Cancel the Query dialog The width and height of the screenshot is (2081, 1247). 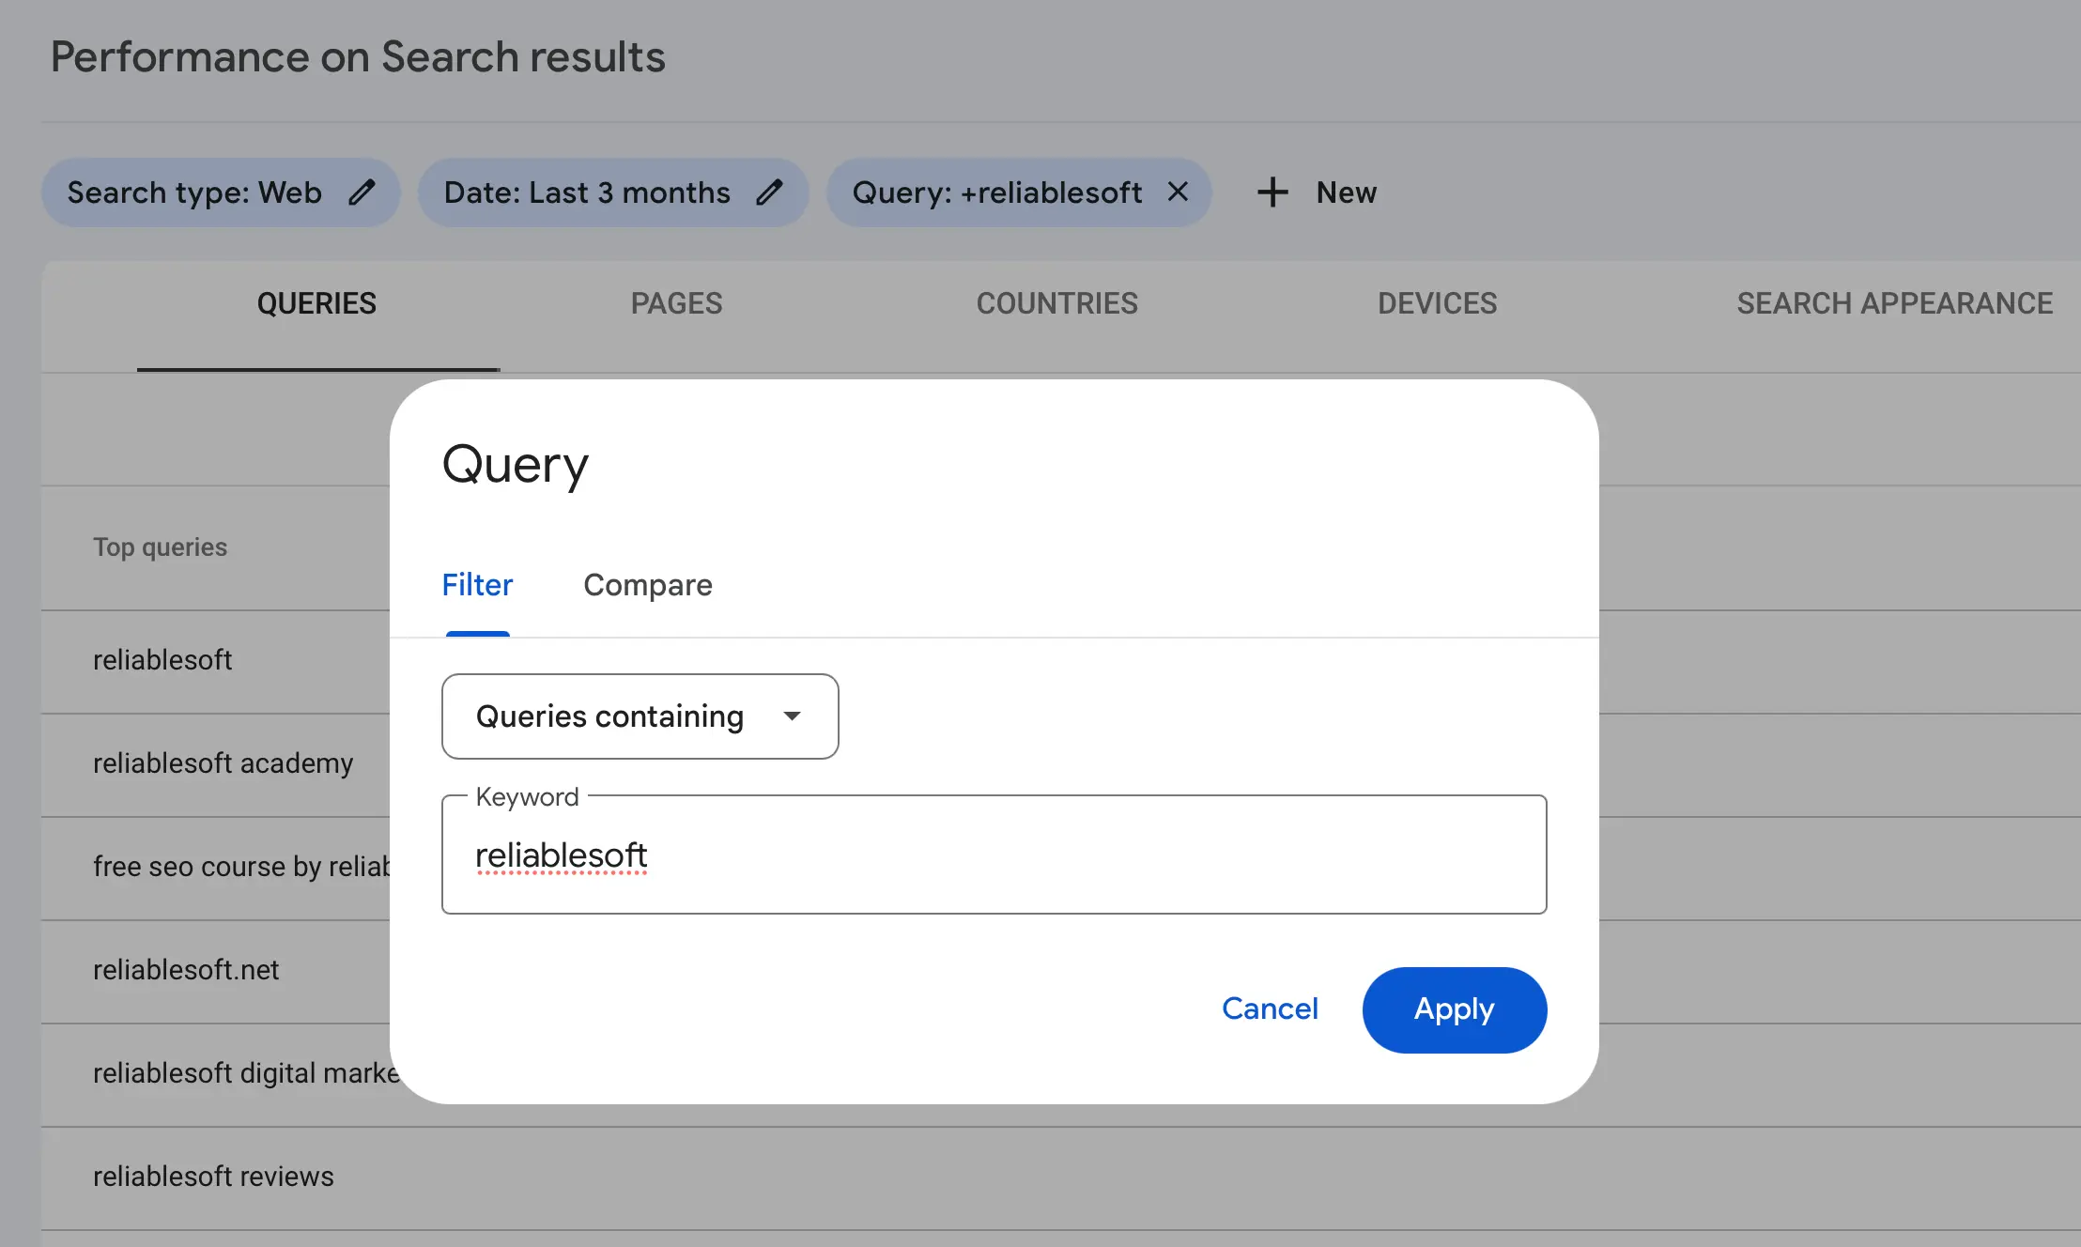pos(1270,1008)
